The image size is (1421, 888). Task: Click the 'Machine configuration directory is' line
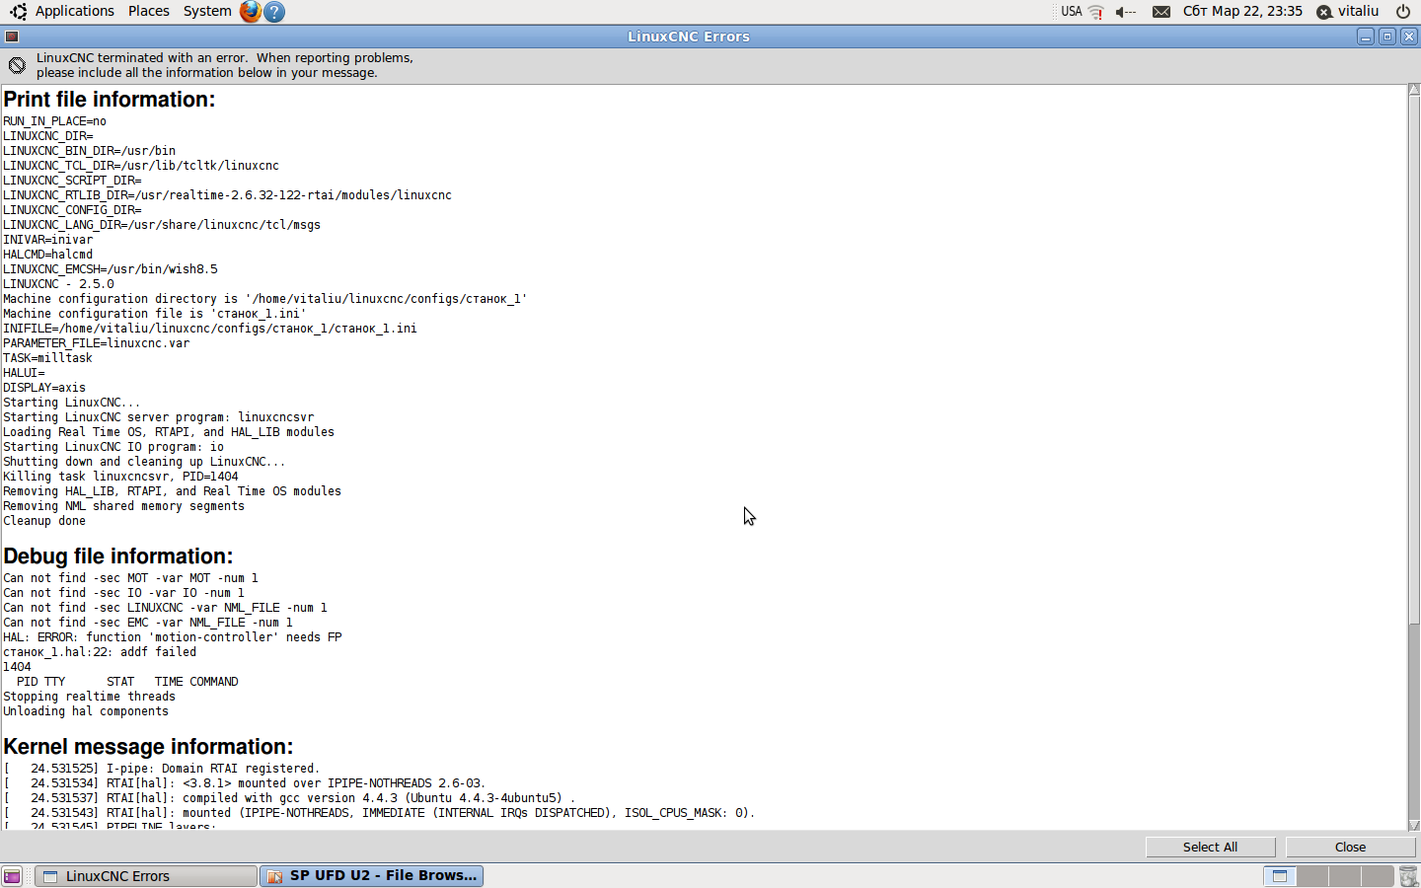265,299
